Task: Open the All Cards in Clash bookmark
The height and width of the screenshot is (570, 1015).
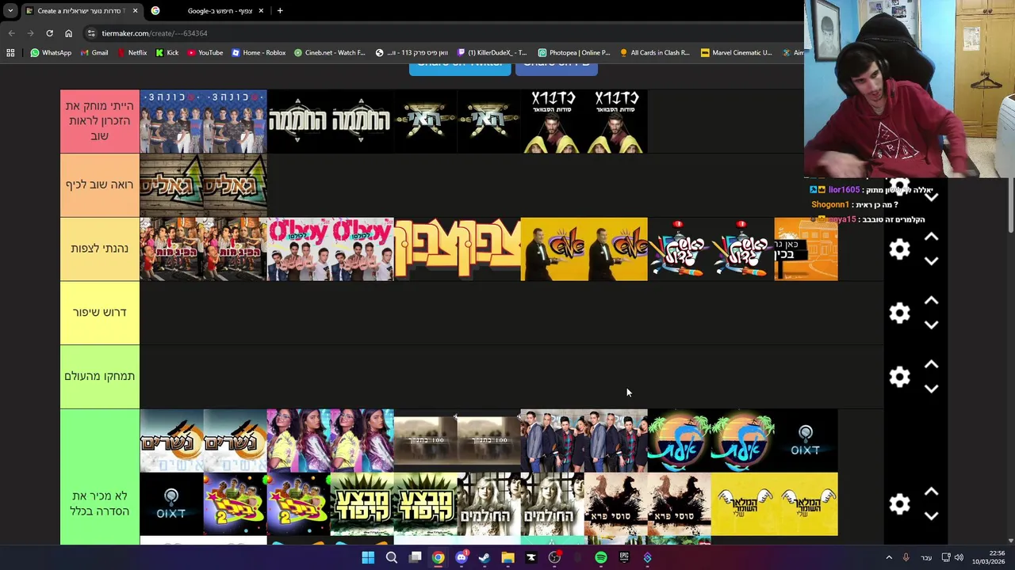Action: (655, 53)
